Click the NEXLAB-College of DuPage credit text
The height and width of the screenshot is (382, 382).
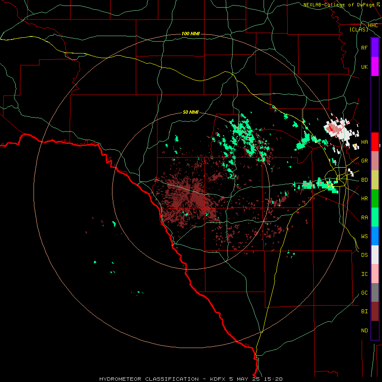click(x=339, y=5)
